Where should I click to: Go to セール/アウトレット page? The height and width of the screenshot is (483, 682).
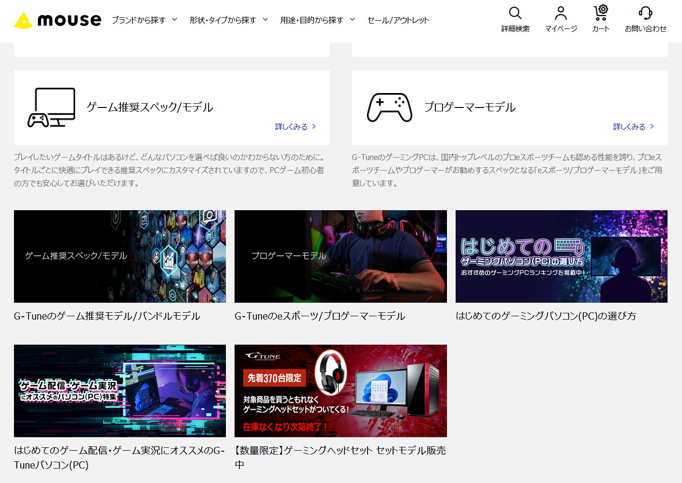click(398, 20)
